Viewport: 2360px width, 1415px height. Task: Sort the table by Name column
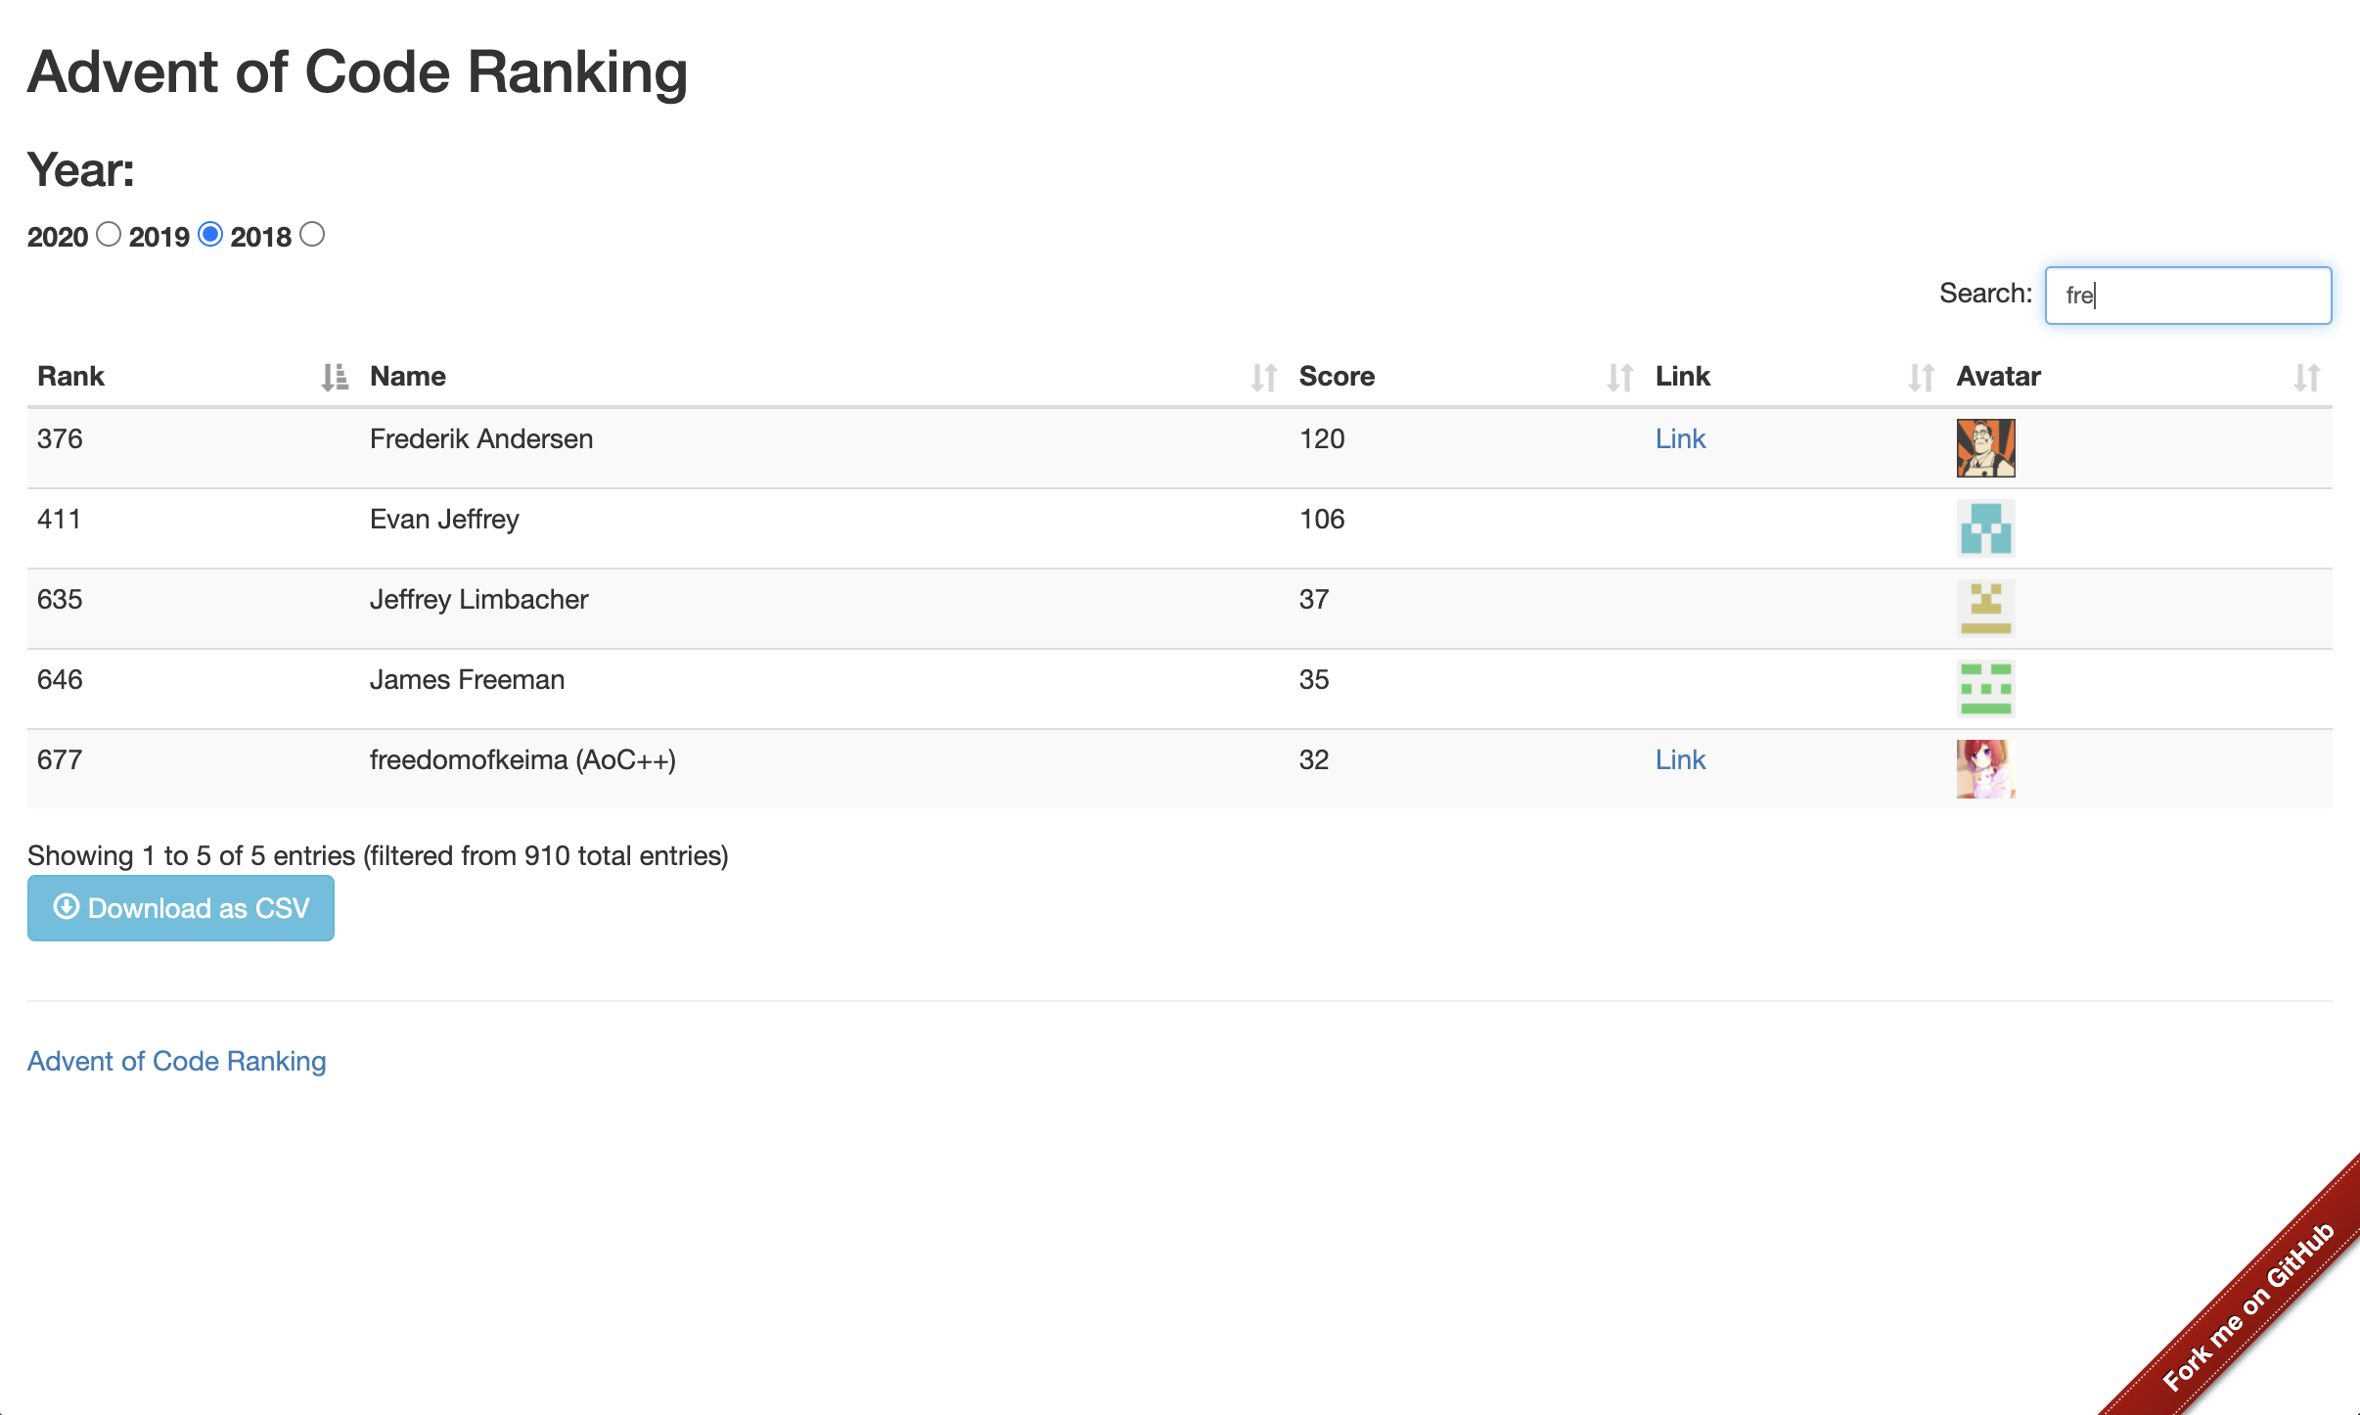coord(1263,377)
